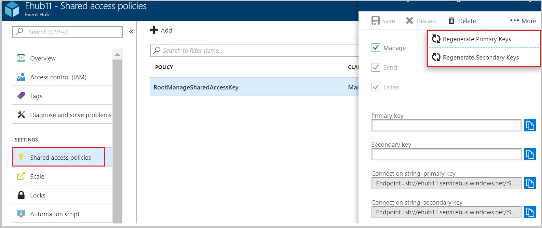Click the Connection string–secondary key field
Screen dimensions: 542x228
click(x=446, y=212)
